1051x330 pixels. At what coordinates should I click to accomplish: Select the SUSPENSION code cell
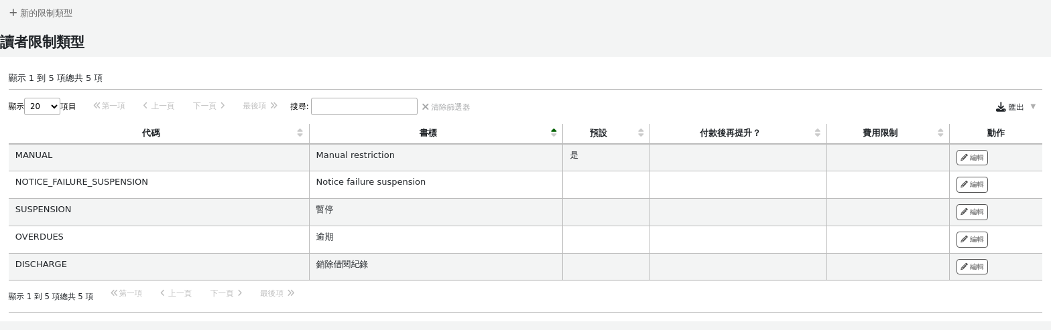[x=159, y=212]
